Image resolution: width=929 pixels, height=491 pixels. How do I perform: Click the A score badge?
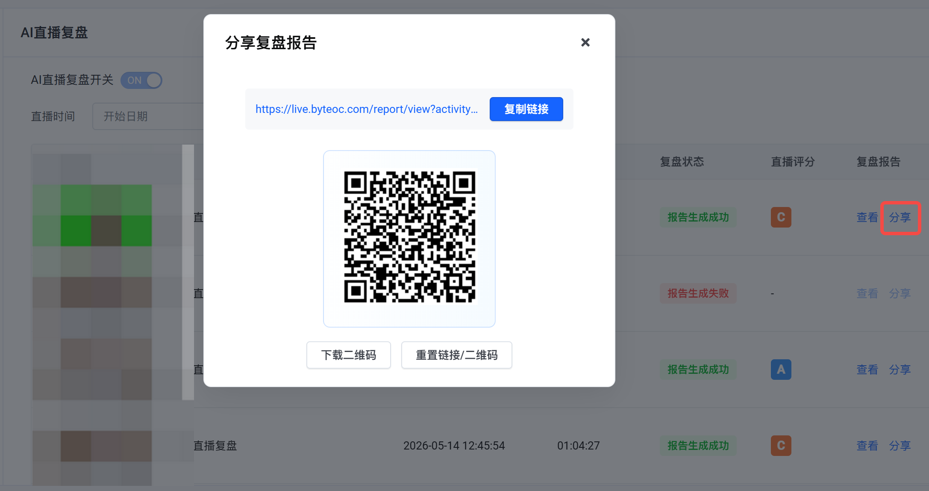coord(781,370)
